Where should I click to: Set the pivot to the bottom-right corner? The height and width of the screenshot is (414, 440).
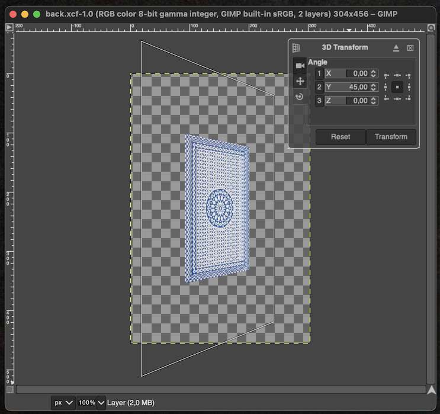(408, 98)
